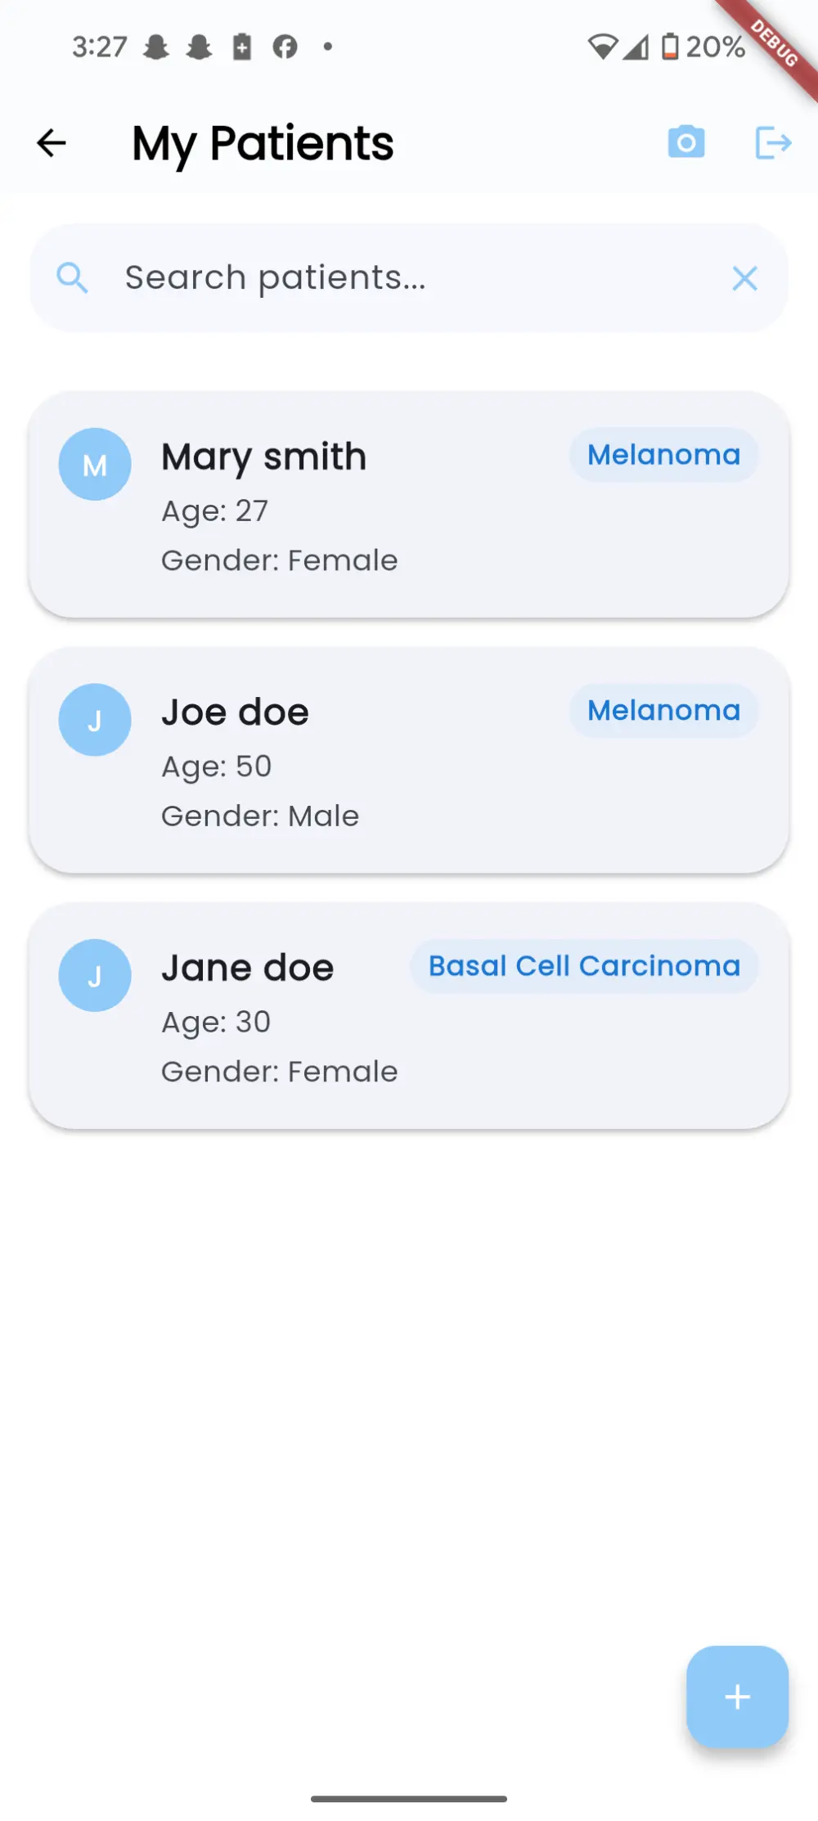The height and width of the screenshot is (1821, 818).
Task: Clear the search field with X
Action: point(744,278)
